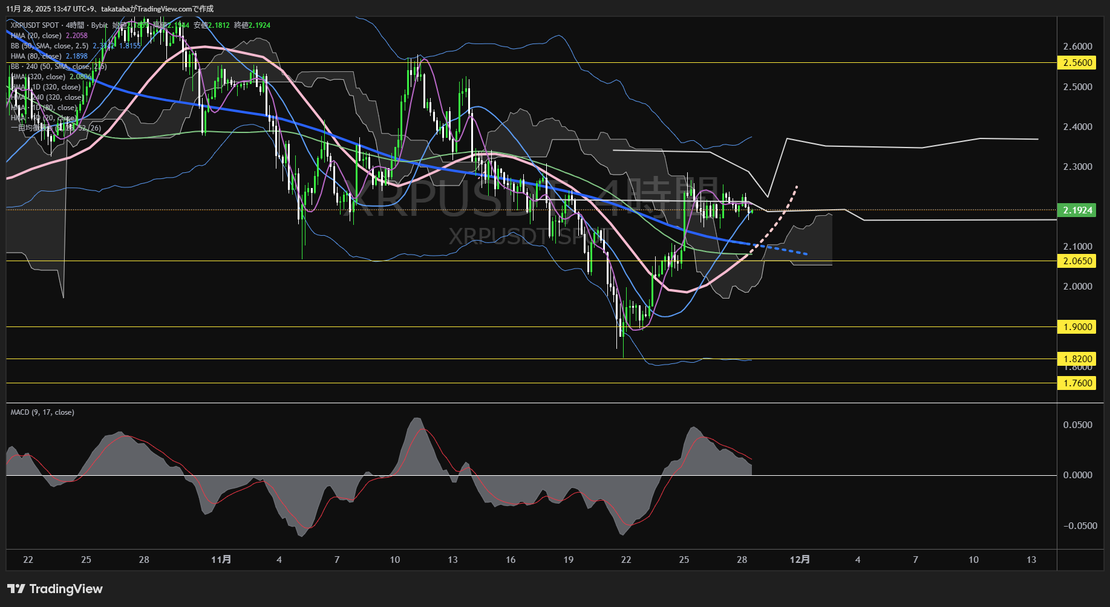Viewport: 1110px width, 607px height.
Task: Click the 1.9000 yellow price tag
Action: 1077,327
